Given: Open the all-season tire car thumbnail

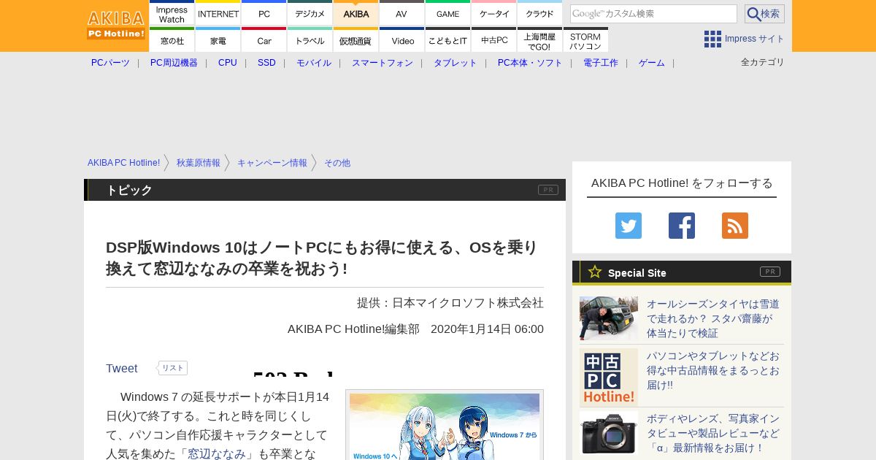Looking at the screenshot, I should point(609,318).
